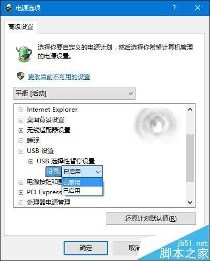Click the UAC shield icon

point(21,76)
